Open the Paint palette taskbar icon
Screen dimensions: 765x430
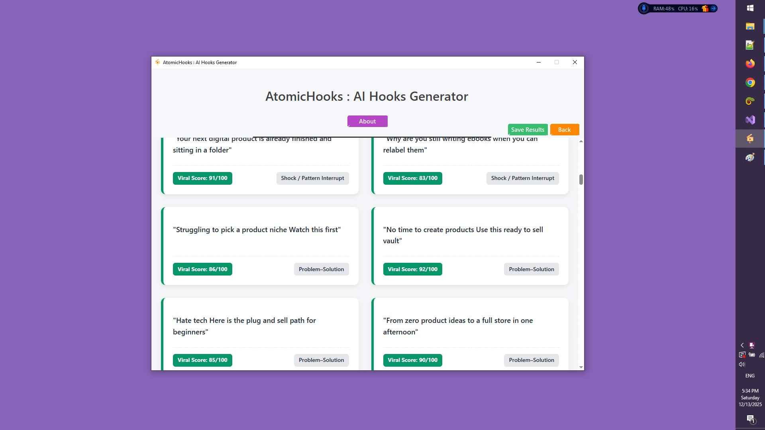[750, 157]
